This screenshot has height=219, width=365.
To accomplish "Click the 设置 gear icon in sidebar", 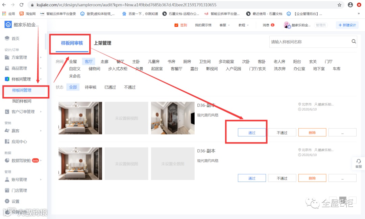I will pyautogui.click(x=7, y=201).
